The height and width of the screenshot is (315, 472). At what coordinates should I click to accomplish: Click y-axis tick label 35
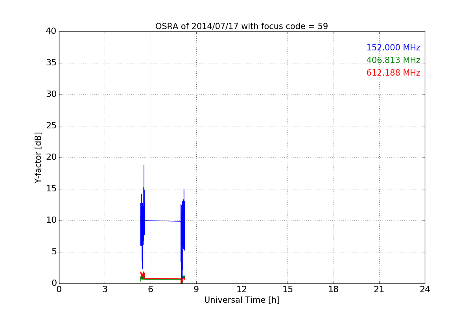point(51,63)
